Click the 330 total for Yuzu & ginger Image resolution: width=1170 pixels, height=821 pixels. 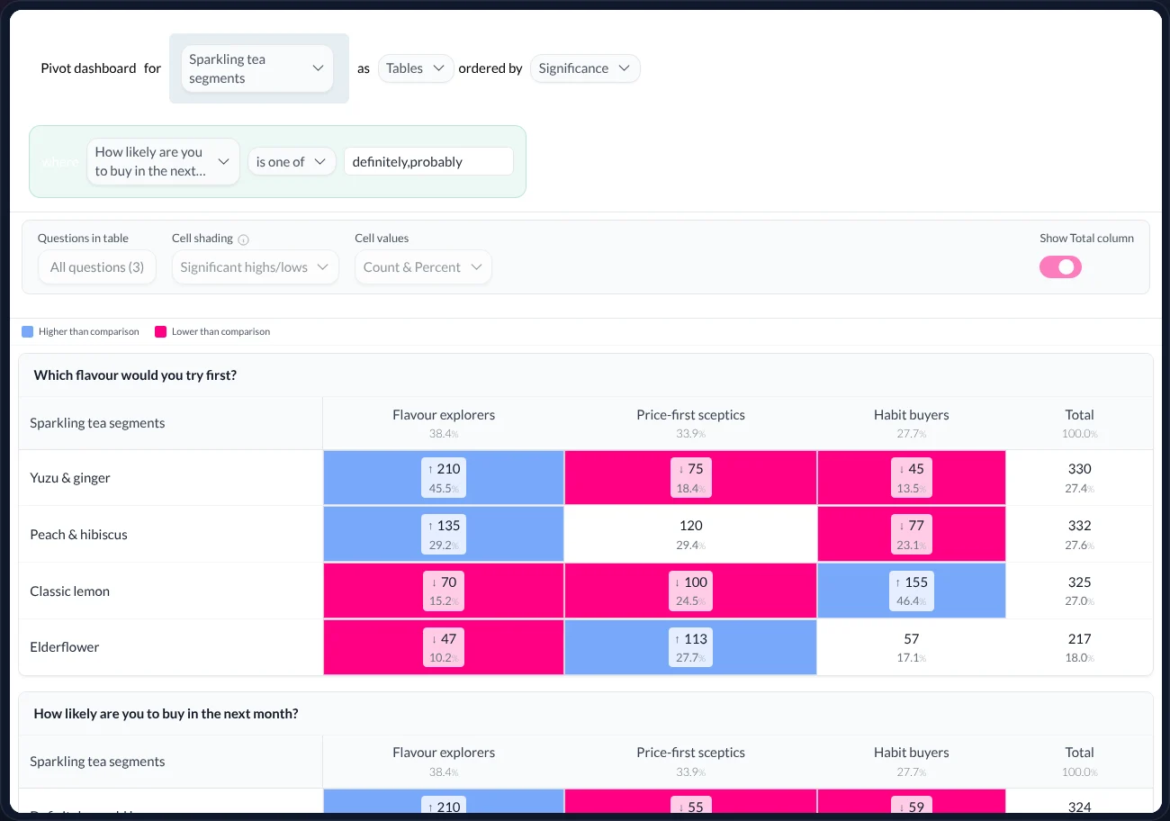coord(1079,477)
